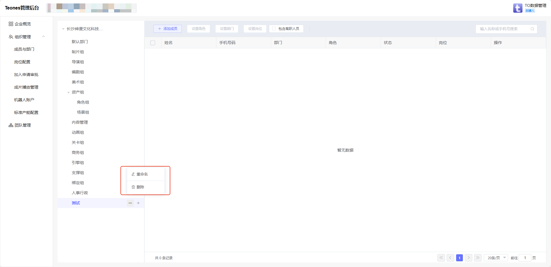Select the 角色组 department in tree

tap(83, 102)
